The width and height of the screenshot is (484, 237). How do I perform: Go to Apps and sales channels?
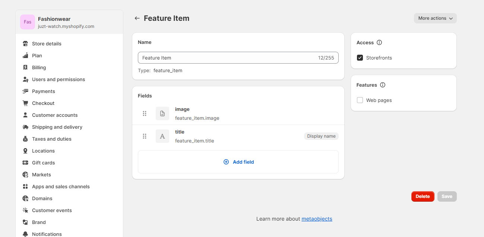(61, 186)
